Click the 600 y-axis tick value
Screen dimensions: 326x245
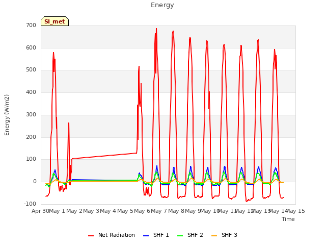31,47
